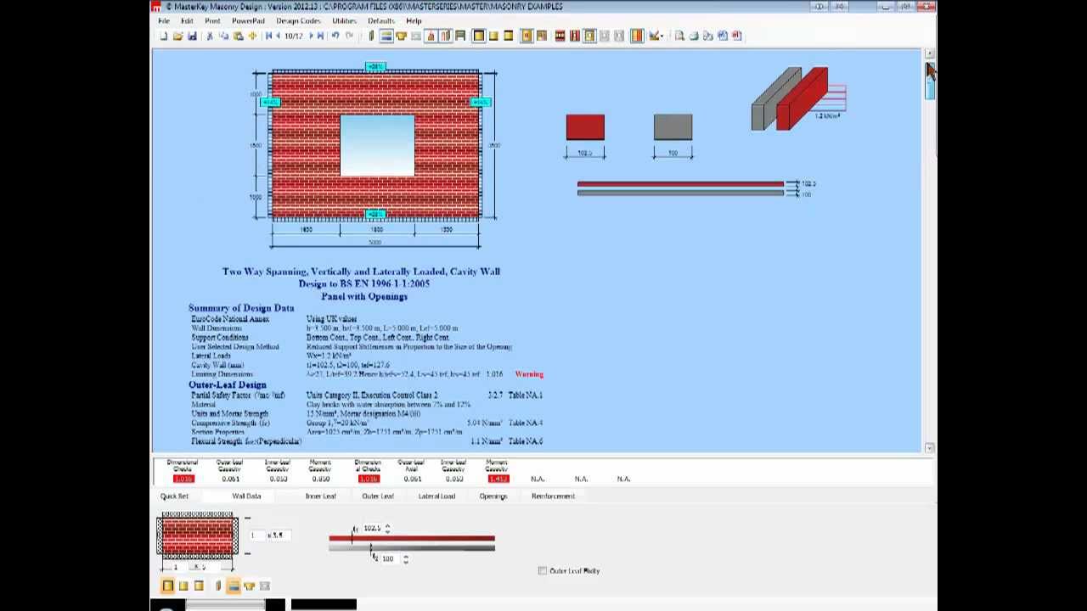The width and height of the screenshot is (1087, 611).
Task: Switch to the Reinforcement tab
Action: 553,496
